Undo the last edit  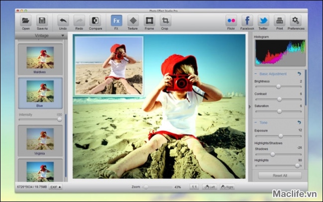pyautogui.click(x=63, y=21)
